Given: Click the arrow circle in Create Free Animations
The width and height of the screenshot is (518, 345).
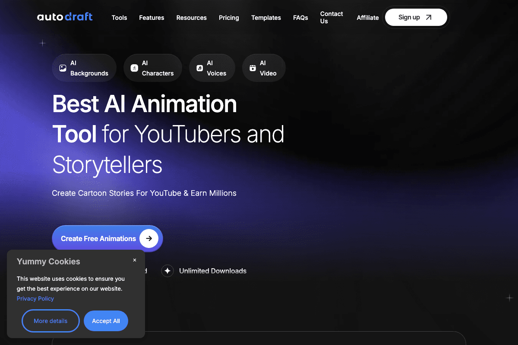Looking at the screenshot, I should pyautogui.click(x=149, y=238).
